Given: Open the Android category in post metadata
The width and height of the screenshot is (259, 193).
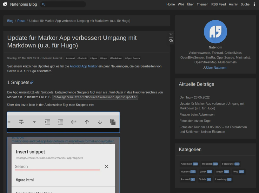Looking at the screenshot, I should coord(70,58).
